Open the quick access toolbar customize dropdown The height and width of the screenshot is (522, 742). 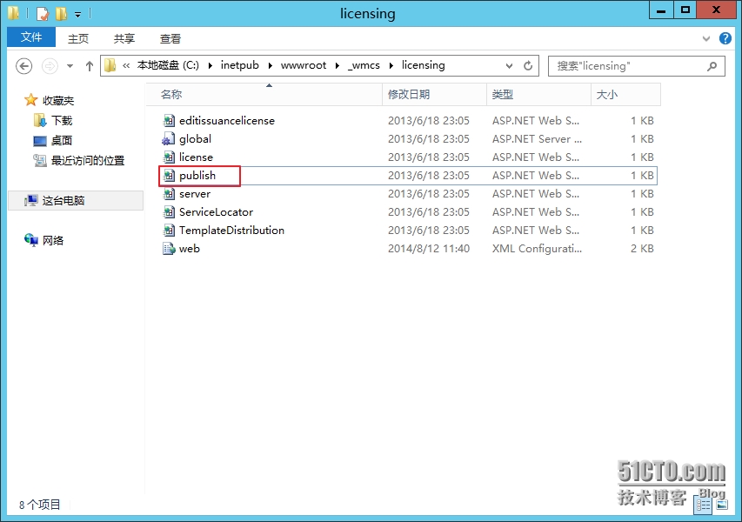(77, 15)
